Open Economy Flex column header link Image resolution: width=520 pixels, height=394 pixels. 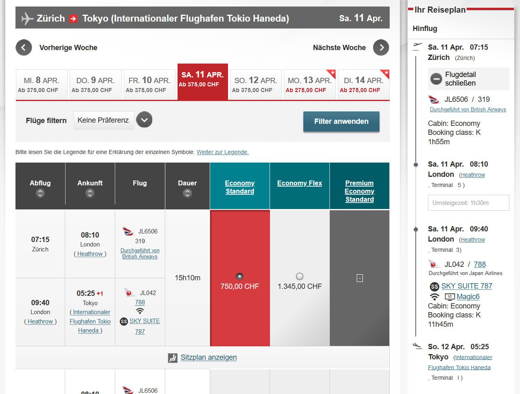[300, 183]
